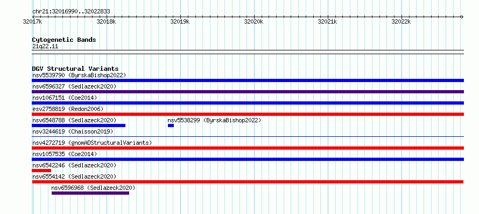Open nsv3244619 (Chaisson2019) label

tap(73, 131)
